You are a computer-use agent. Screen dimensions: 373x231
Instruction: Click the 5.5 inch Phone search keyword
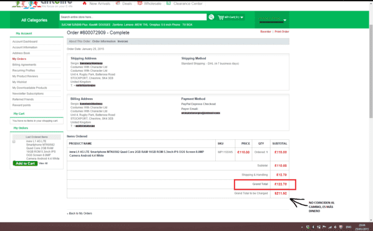[171, 25]
